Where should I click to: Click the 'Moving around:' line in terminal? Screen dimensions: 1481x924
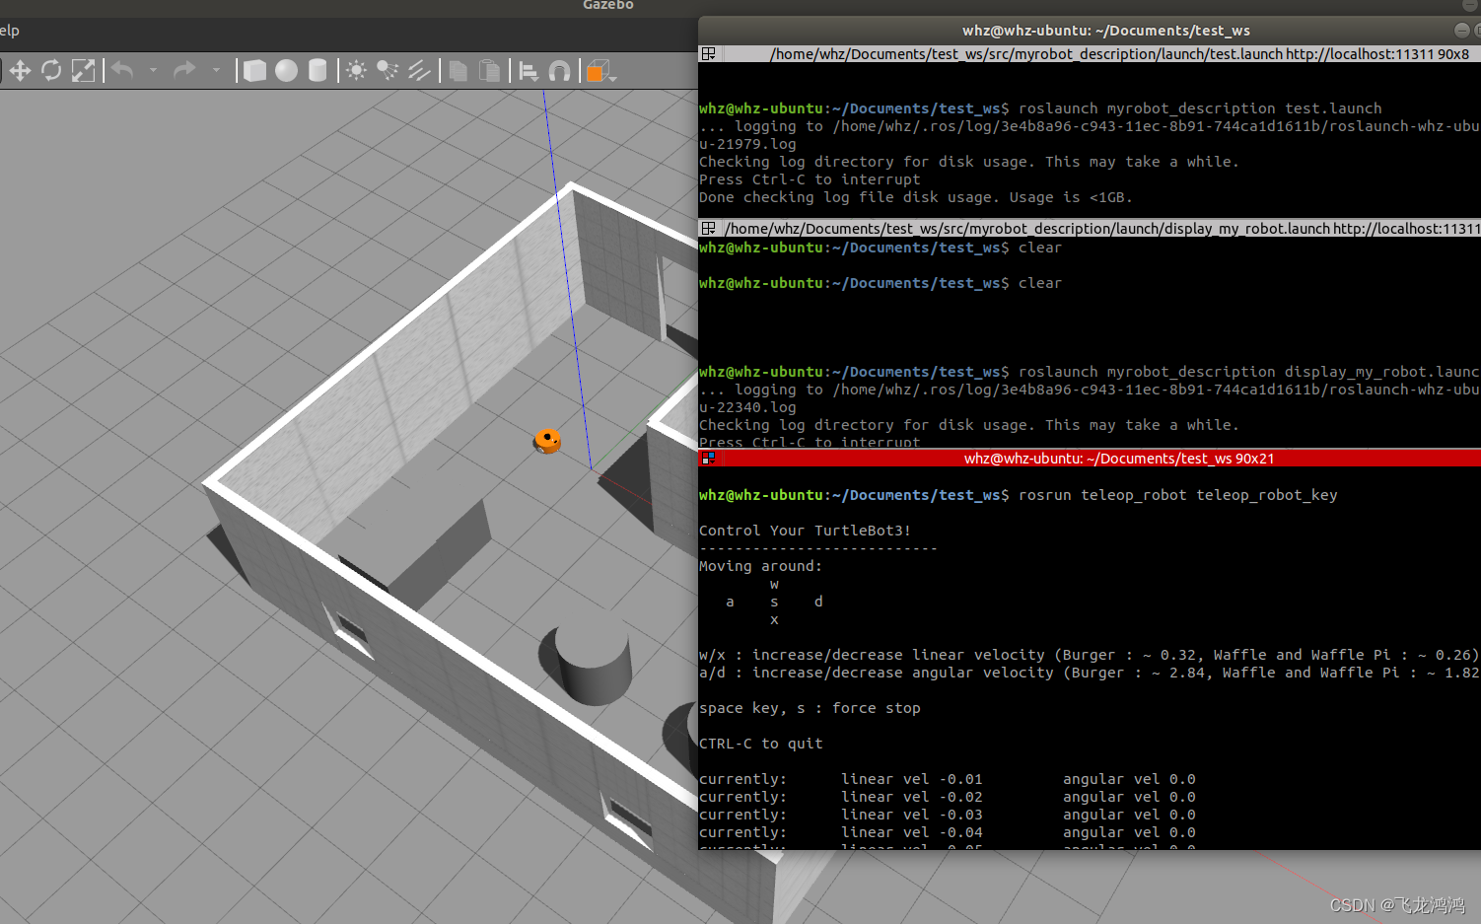pos(760,566)
